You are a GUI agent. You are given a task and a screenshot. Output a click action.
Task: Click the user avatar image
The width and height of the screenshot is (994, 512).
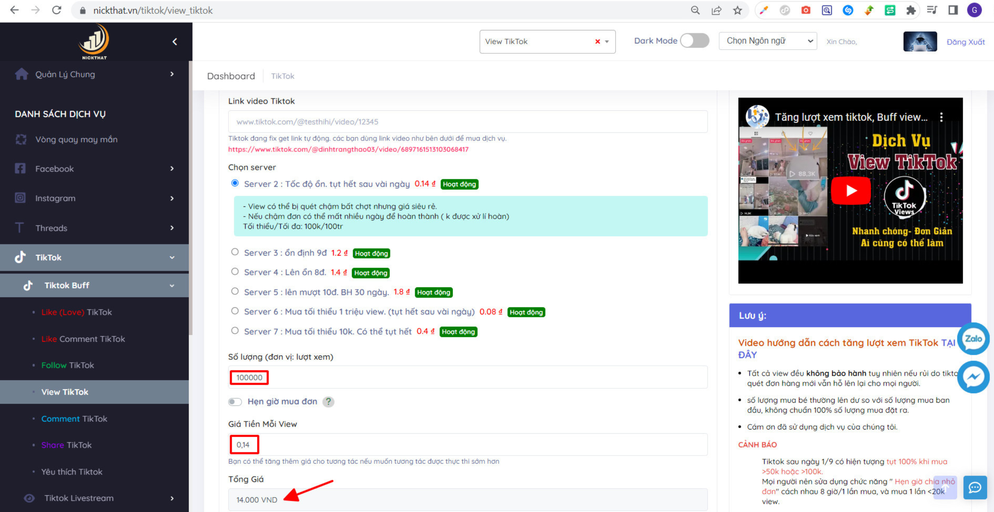pyautogui.click(x=920, y=41)
